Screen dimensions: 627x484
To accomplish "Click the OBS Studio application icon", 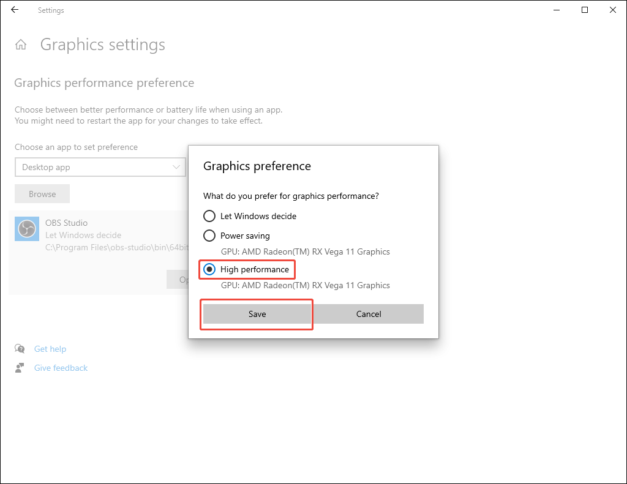I will [x=26, y=228].
